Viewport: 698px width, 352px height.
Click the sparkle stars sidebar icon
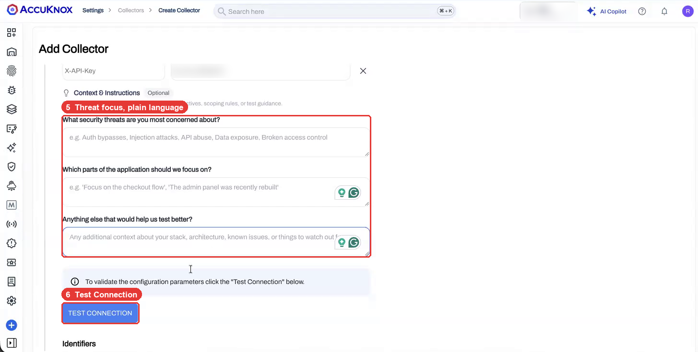click(x=12, y=148)
